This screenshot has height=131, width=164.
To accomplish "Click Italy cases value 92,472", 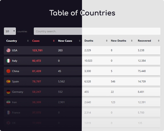I will click(x=36, y=61).
